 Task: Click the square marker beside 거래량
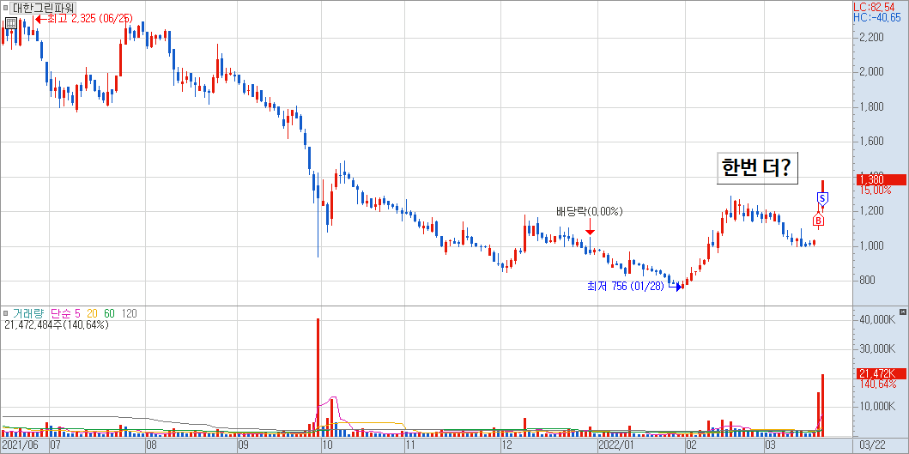5,314
